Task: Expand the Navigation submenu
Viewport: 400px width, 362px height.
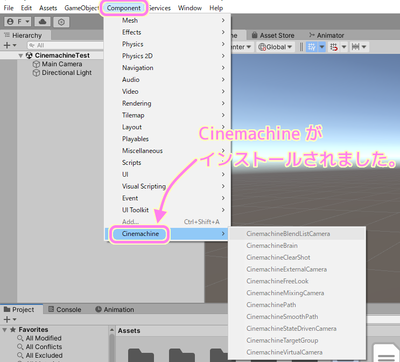Action: click(167, 68)
